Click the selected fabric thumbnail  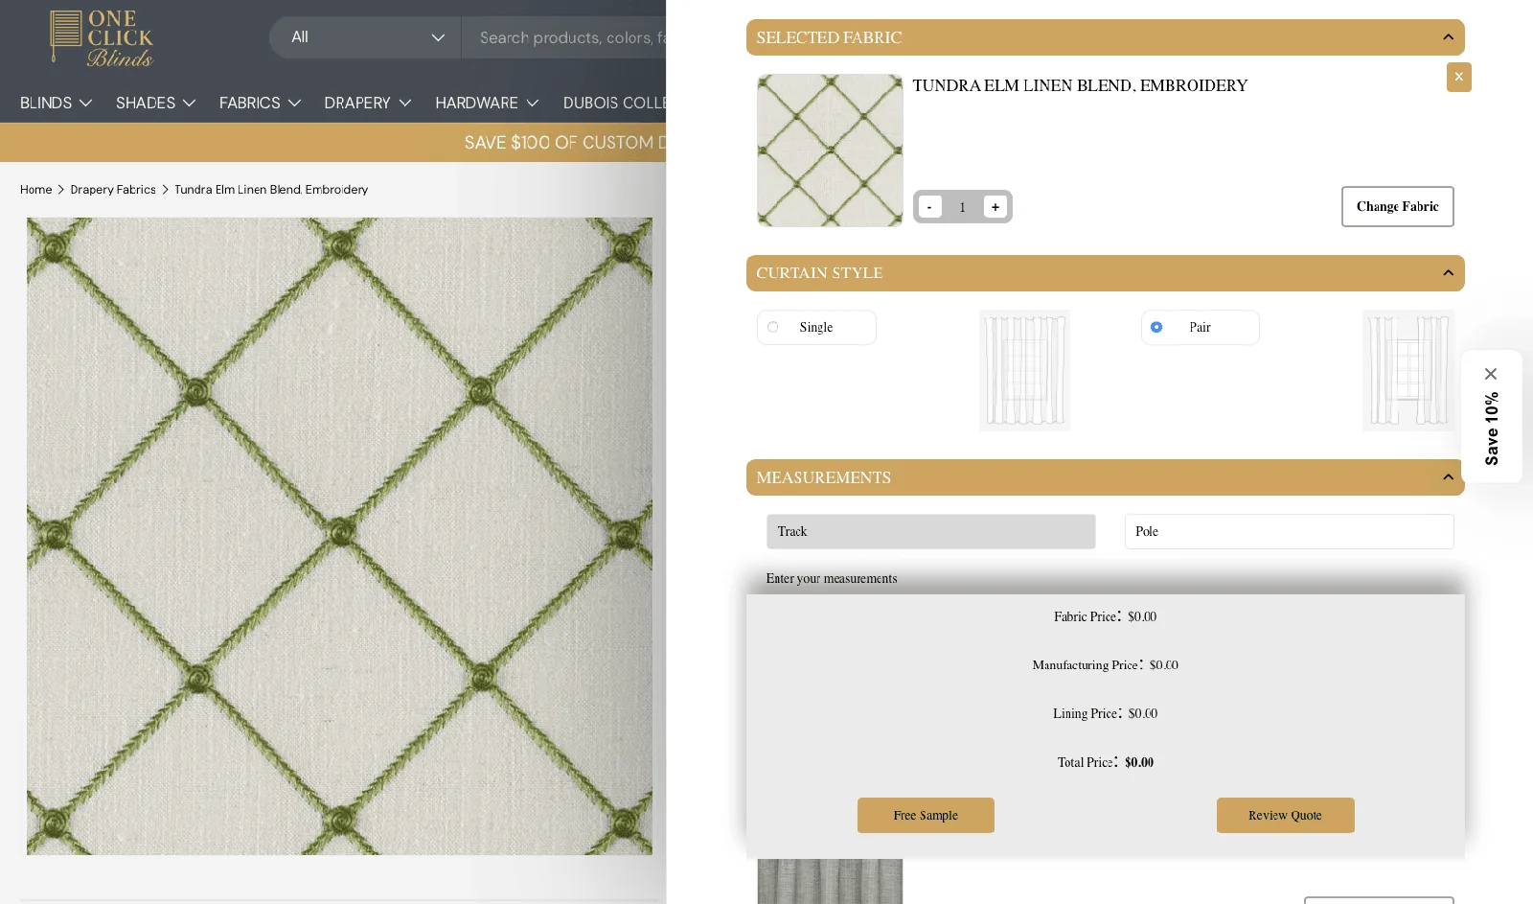click(830, 151)
